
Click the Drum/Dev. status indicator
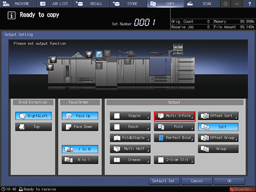tap(242, 189)
